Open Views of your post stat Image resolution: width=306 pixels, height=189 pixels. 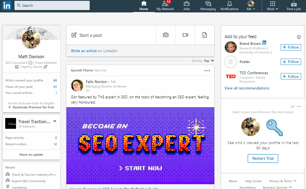[x=31, y=87]
